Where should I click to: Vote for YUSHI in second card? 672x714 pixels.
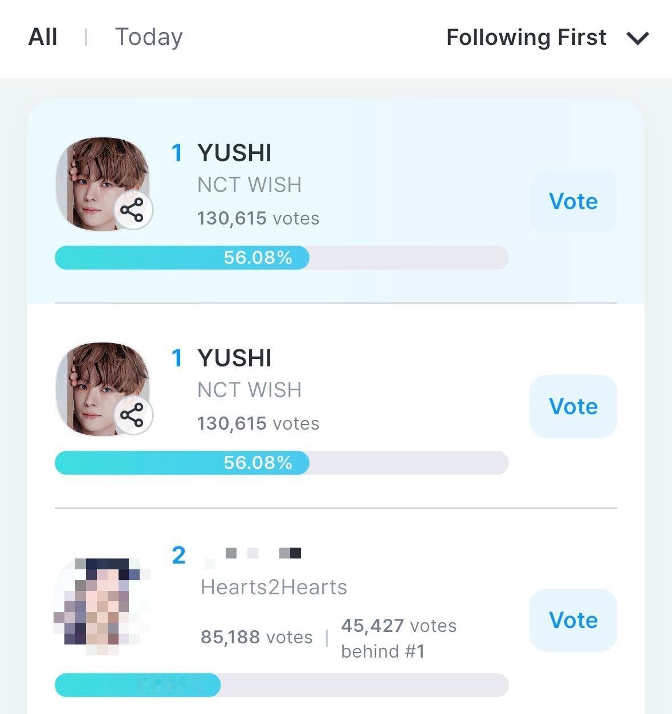pos(573,406)
